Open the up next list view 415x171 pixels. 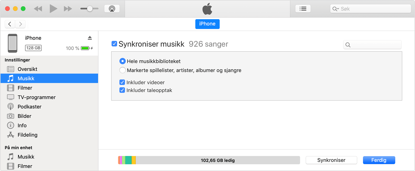(303, 8)
